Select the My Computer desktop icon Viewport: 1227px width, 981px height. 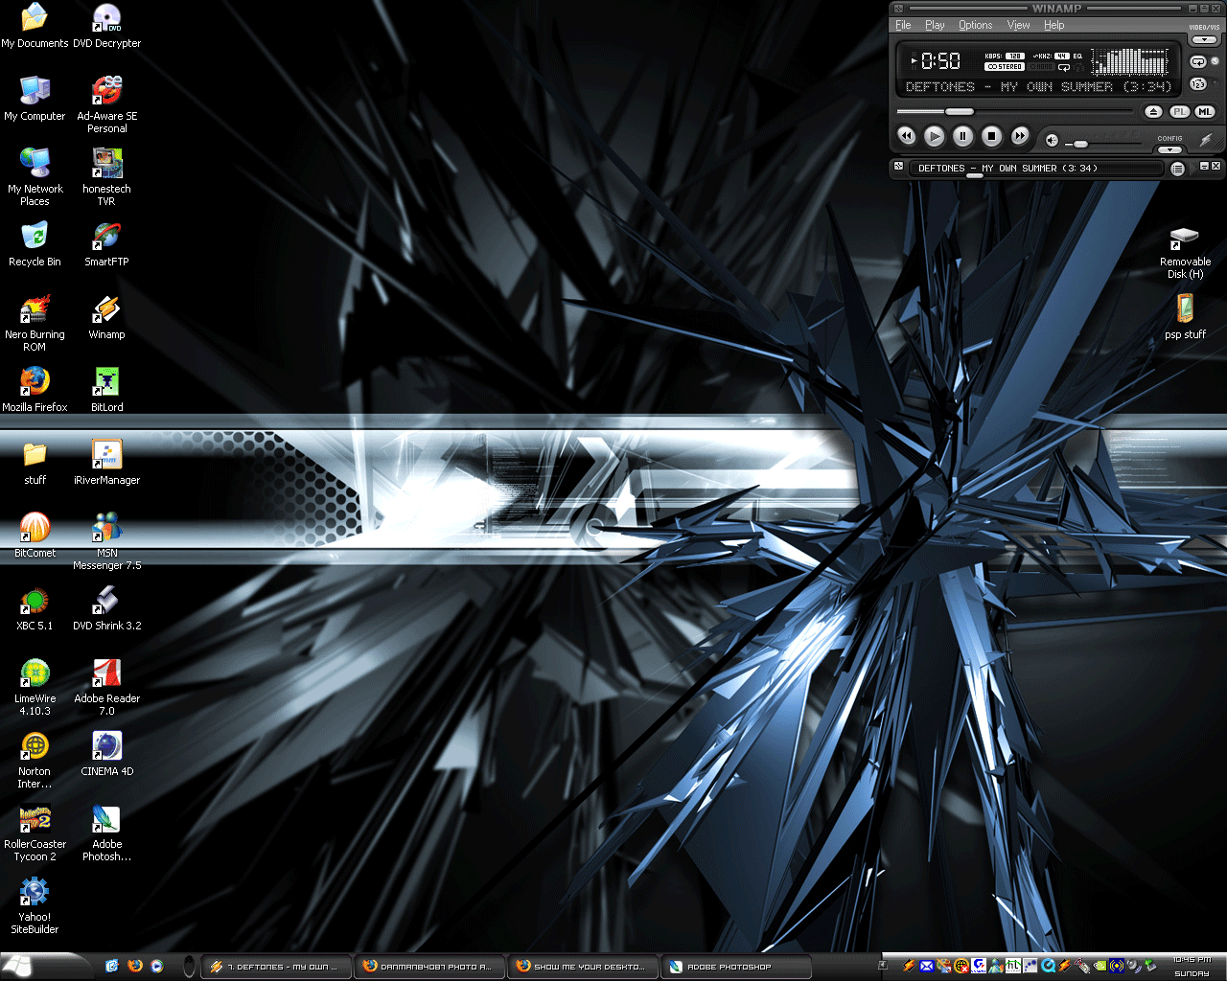point(35,99)
